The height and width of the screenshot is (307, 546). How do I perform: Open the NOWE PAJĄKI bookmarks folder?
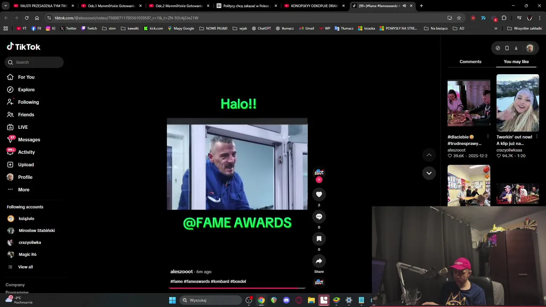coord(213,29)
